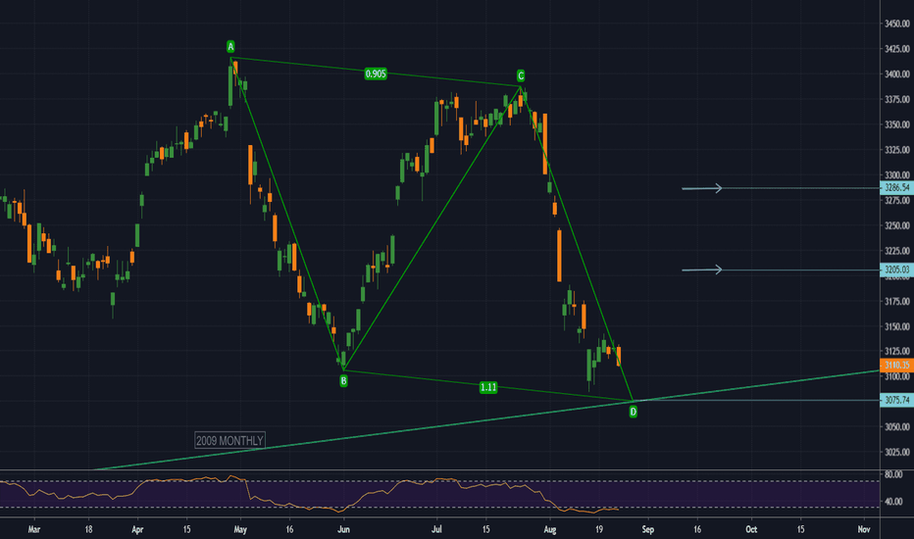Click the Sep label on time axis
This screenshot has height=539, width=914.
pyautogui.click(x=647, y=529)
